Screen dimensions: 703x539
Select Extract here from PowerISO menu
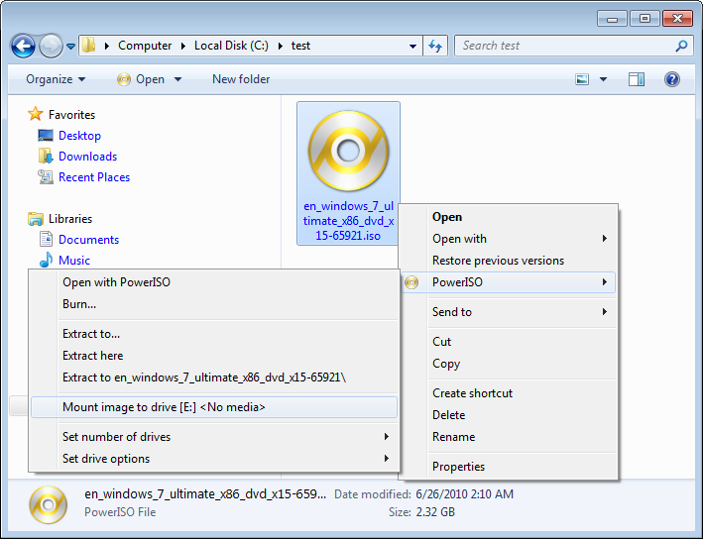(93, 356)
